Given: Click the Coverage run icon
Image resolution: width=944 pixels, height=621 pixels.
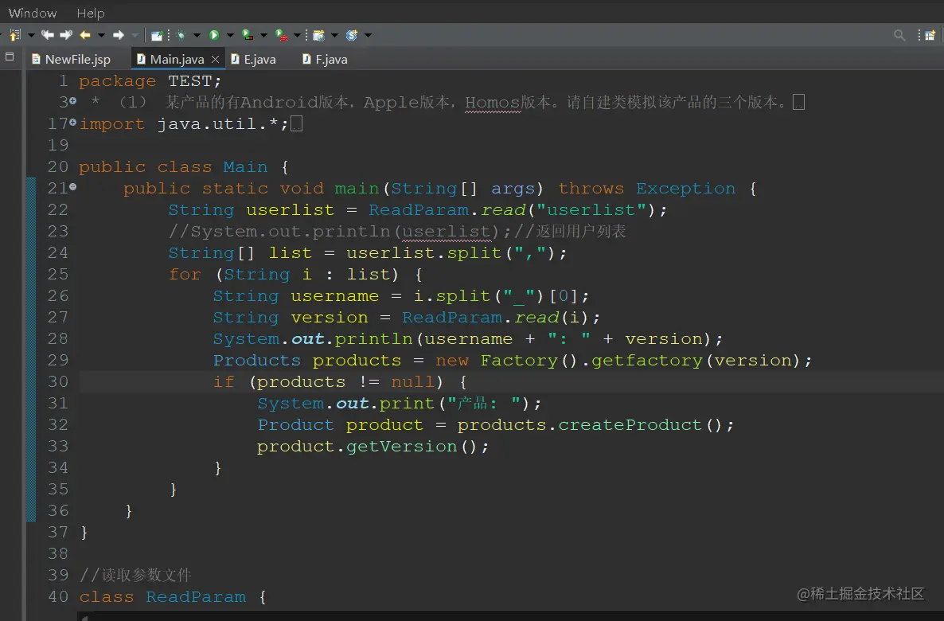Looking at the screenshot, I should 248,35.
